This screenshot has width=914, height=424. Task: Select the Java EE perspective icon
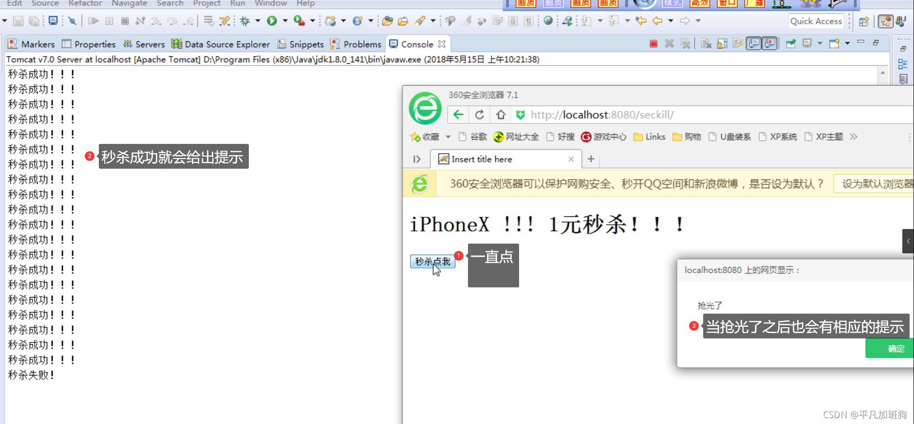(886, 21)
